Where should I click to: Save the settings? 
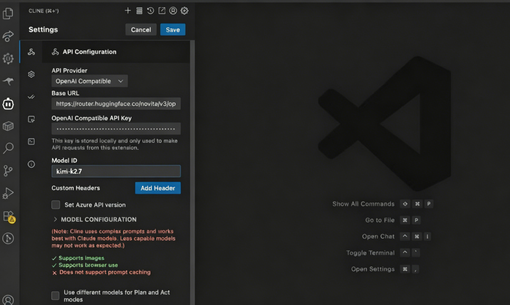point(173,29)
